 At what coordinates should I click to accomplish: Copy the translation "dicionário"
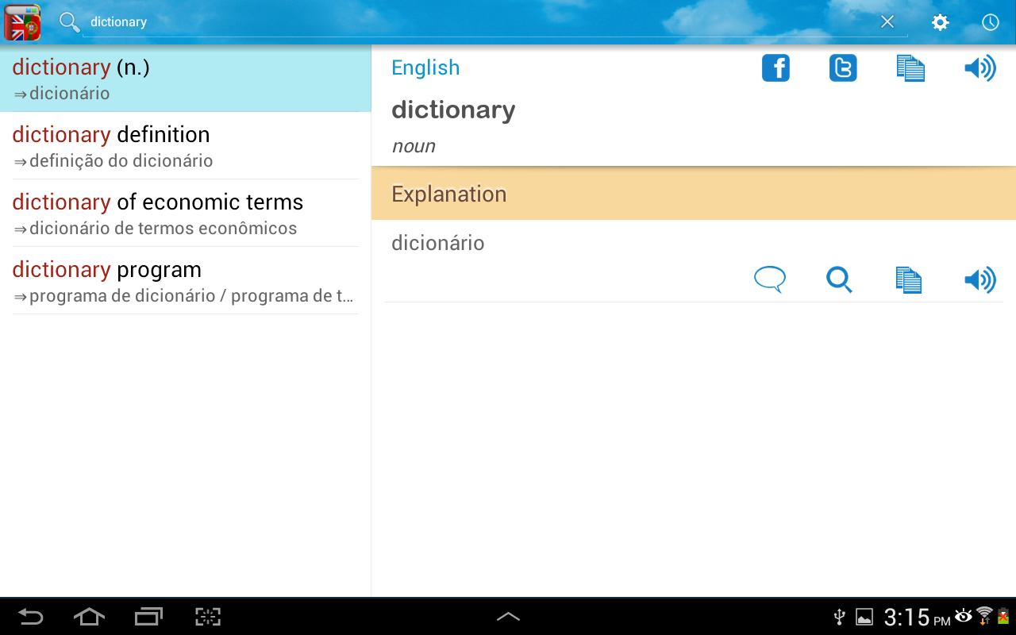pos(908,279)
